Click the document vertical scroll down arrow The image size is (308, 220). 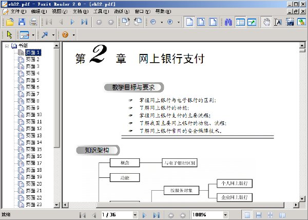[x=302, y=199]
